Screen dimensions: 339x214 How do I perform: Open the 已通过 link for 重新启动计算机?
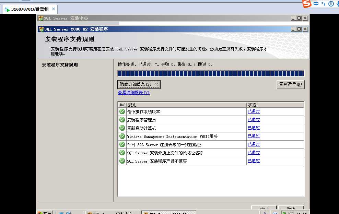tap(254, 128)
